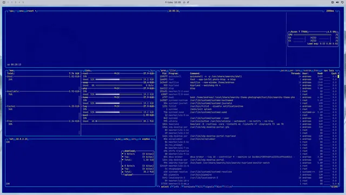Click the boot disk usage bar
Screen dimensions: 346x195
(x=119, y=121)
